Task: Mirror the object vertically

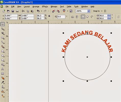Action: [77, 17]
